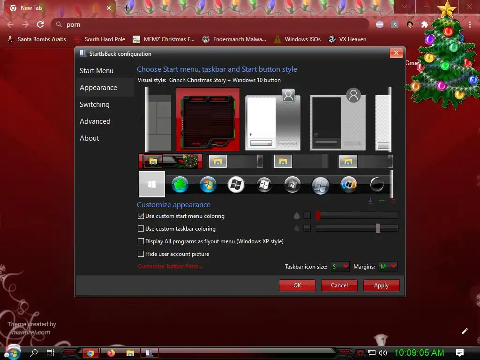Screen dimensions: 480x360
Task: Select the white start menu style thumbnail
Action: coord(273,120)
